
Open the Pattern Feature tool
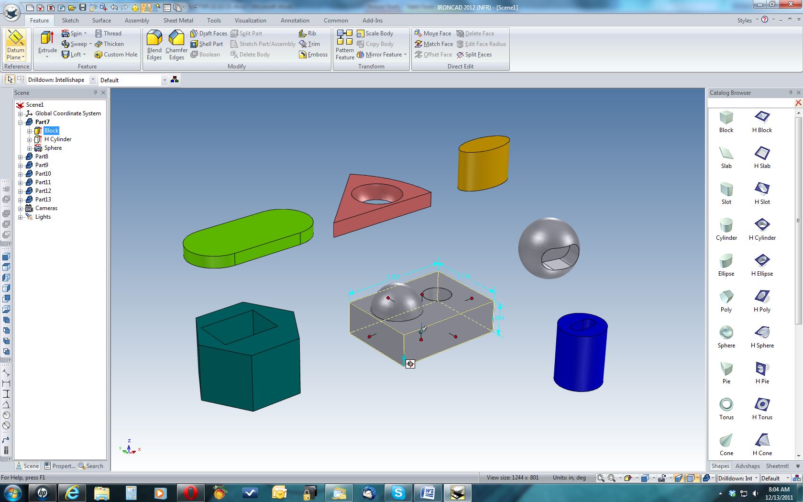pos(344,45)
